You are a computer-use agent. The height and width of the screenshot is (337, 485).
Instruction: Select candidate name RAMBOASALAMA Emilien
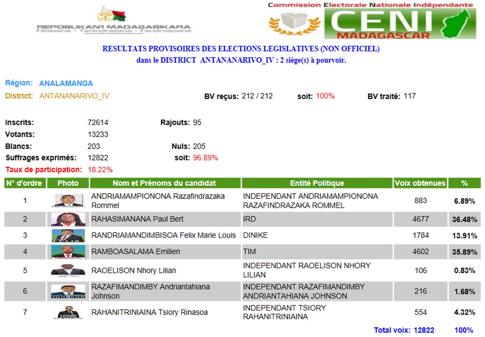coord(135,252)
